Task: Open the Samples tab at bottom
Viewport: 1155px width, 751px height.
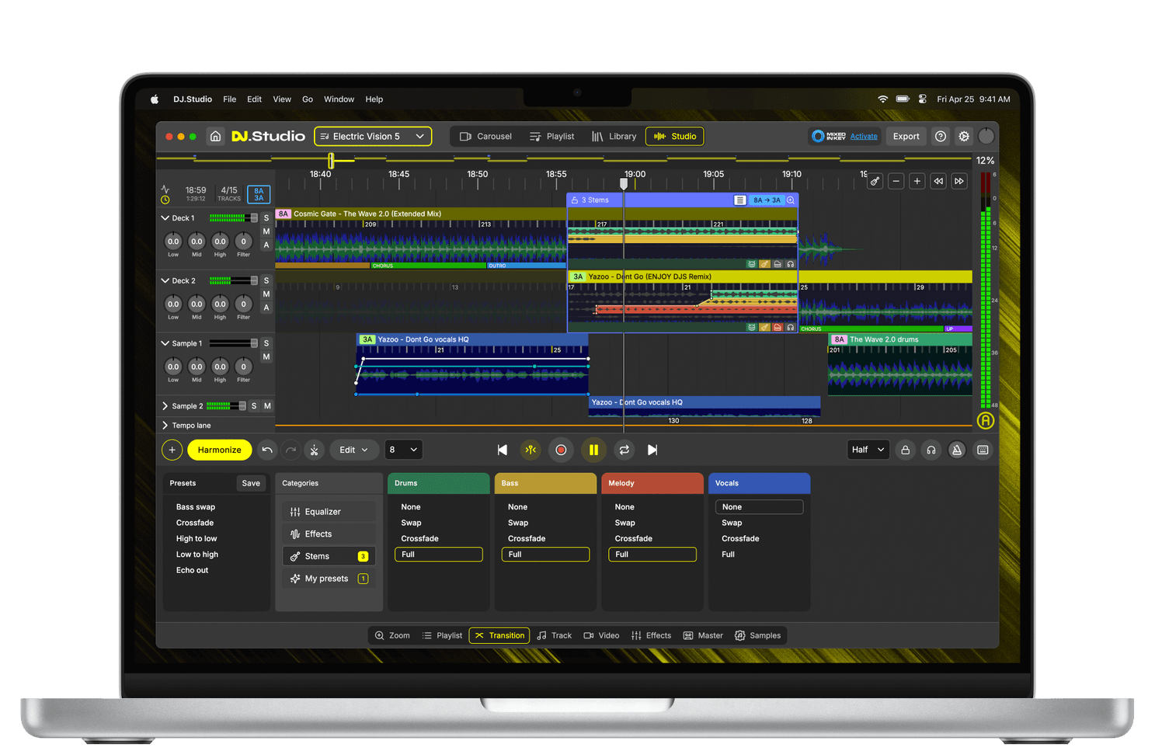Action: tap(757, 635)
